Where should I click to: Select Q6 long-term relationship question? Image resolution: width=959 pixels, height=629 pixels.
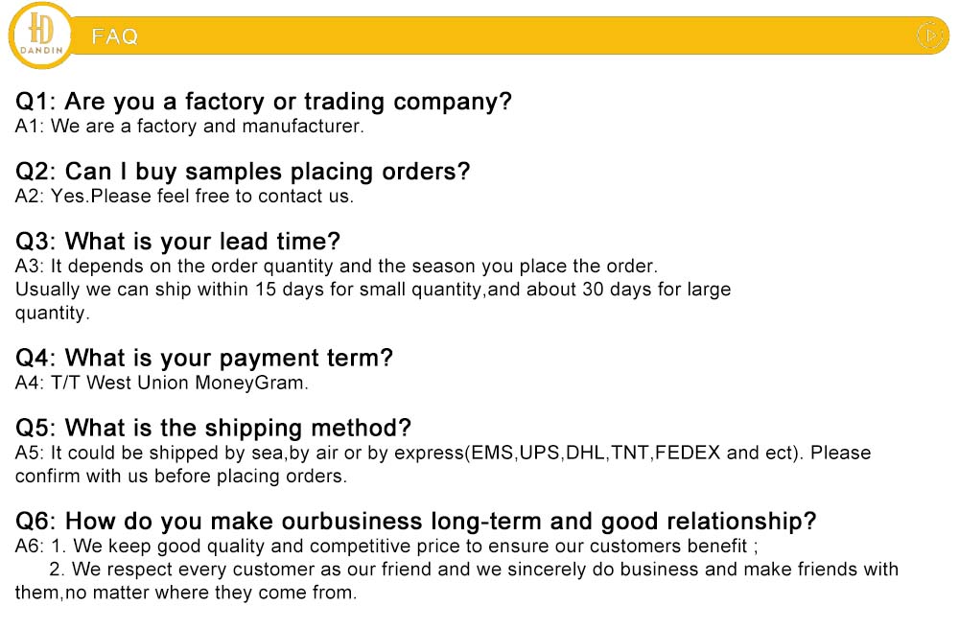[416, 522]
